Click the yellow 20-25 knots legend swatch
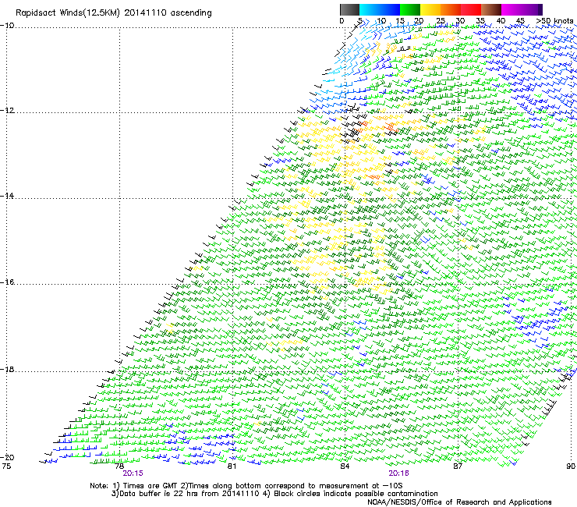This screenshot has width=577, height=507. (430, 9)
